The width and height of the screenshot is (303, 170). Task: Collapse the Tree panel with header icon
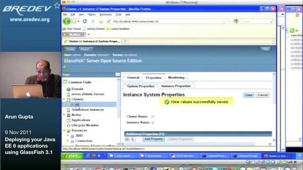117,75
